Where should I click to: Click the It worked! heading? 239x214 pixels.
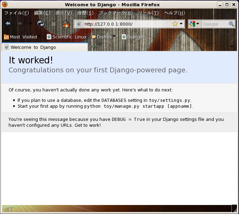point(31,60)
